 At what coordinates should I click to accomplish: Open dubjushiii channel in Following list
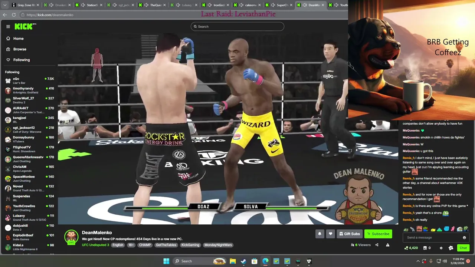tap(29, 227)
